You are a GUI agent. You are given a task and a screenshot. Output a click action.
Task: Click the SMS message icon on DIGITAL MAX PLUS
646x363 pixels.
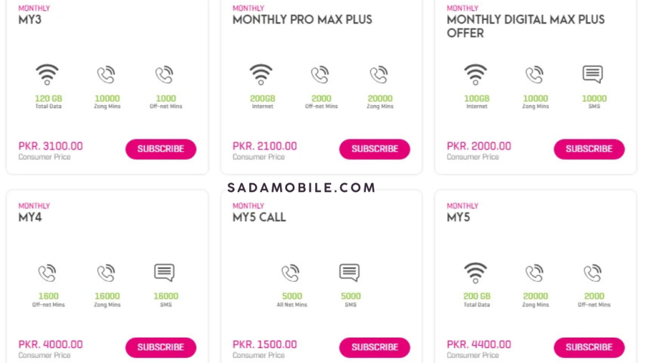[x=592, y=74]
